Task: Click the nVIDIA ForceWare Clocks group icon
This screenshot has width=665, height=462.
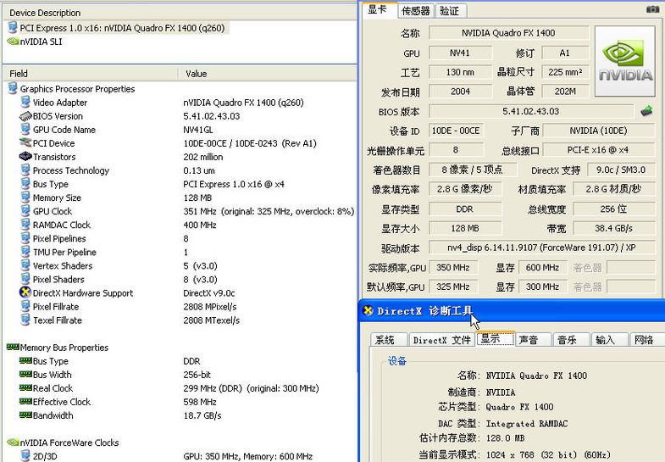Action: [x=13, y=443]
